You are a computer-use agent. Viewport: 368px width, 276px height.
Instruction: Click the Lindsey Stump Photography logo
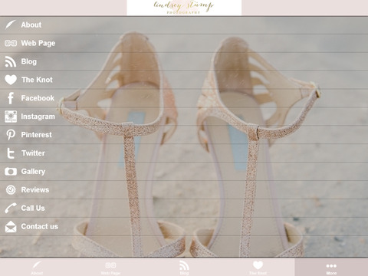(184, 8)
